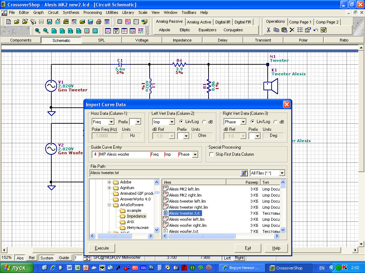
Task: Select Lin/Log for Right Vert Data
Action: 252,122
